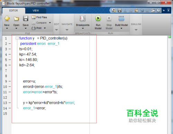Click the Cut scissors icon in quick access toolbar
The width and height of the screenshot is (173, 134).
pyautogui.click(x=125, y=10)
